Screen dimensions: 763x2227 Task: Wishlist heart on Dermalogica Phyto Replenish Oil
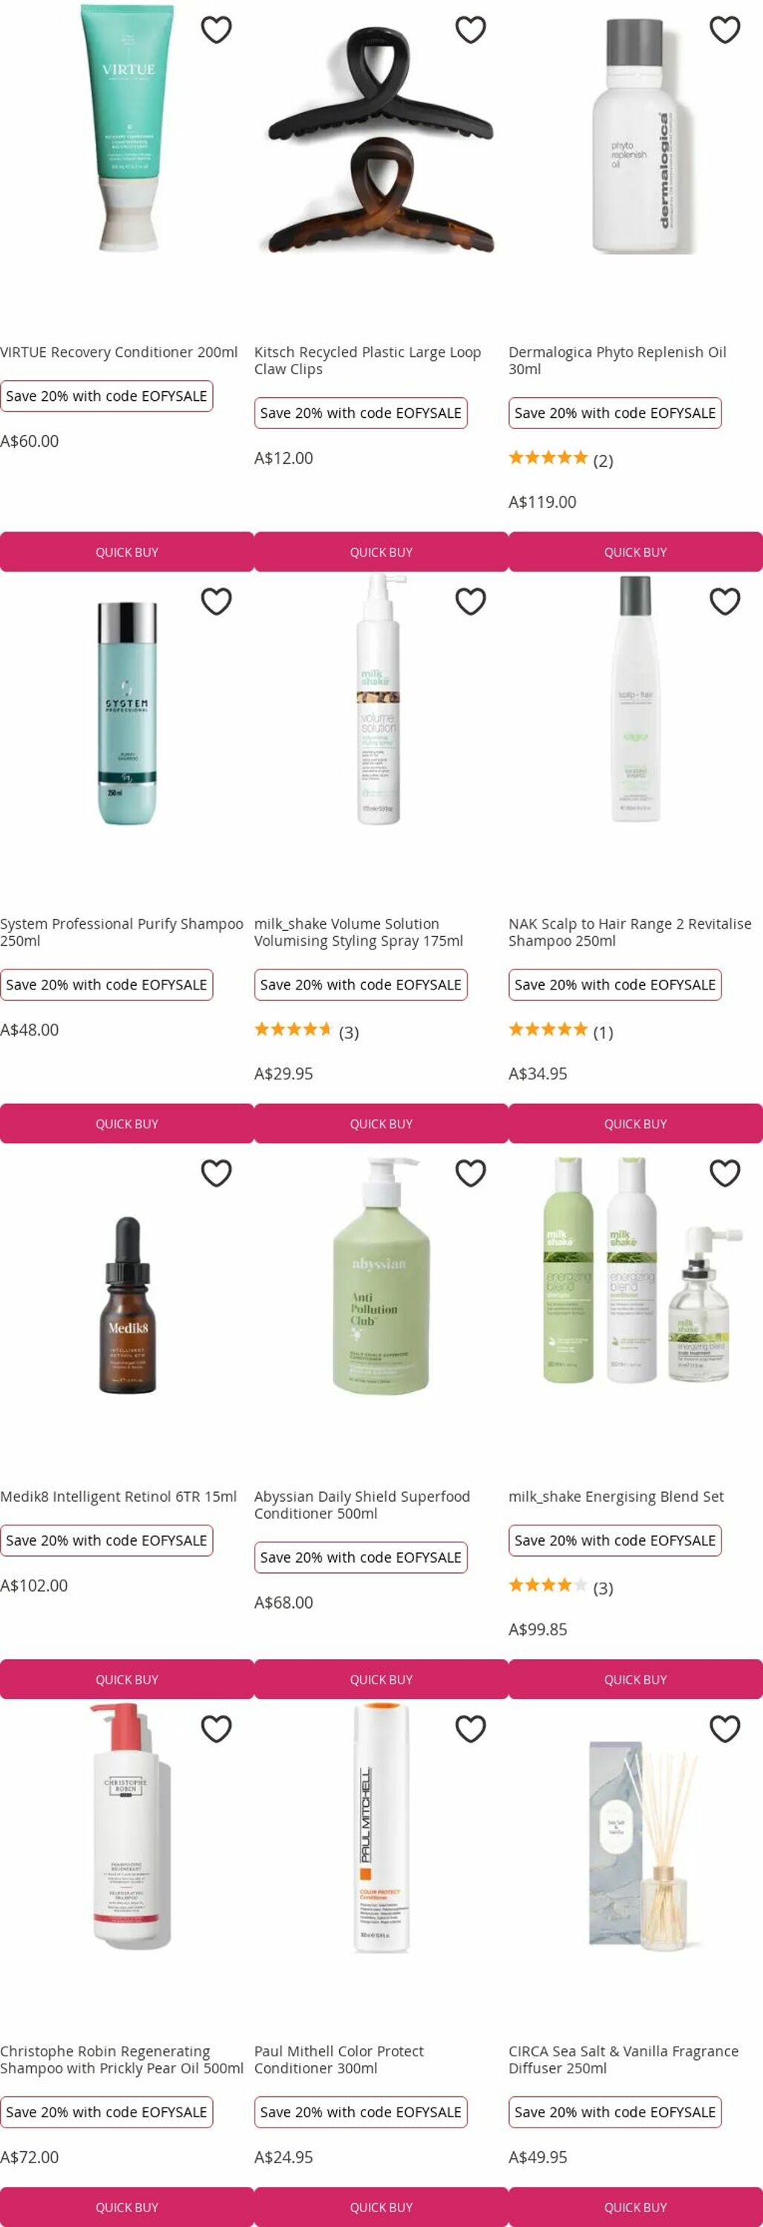[x=724, y=30]
